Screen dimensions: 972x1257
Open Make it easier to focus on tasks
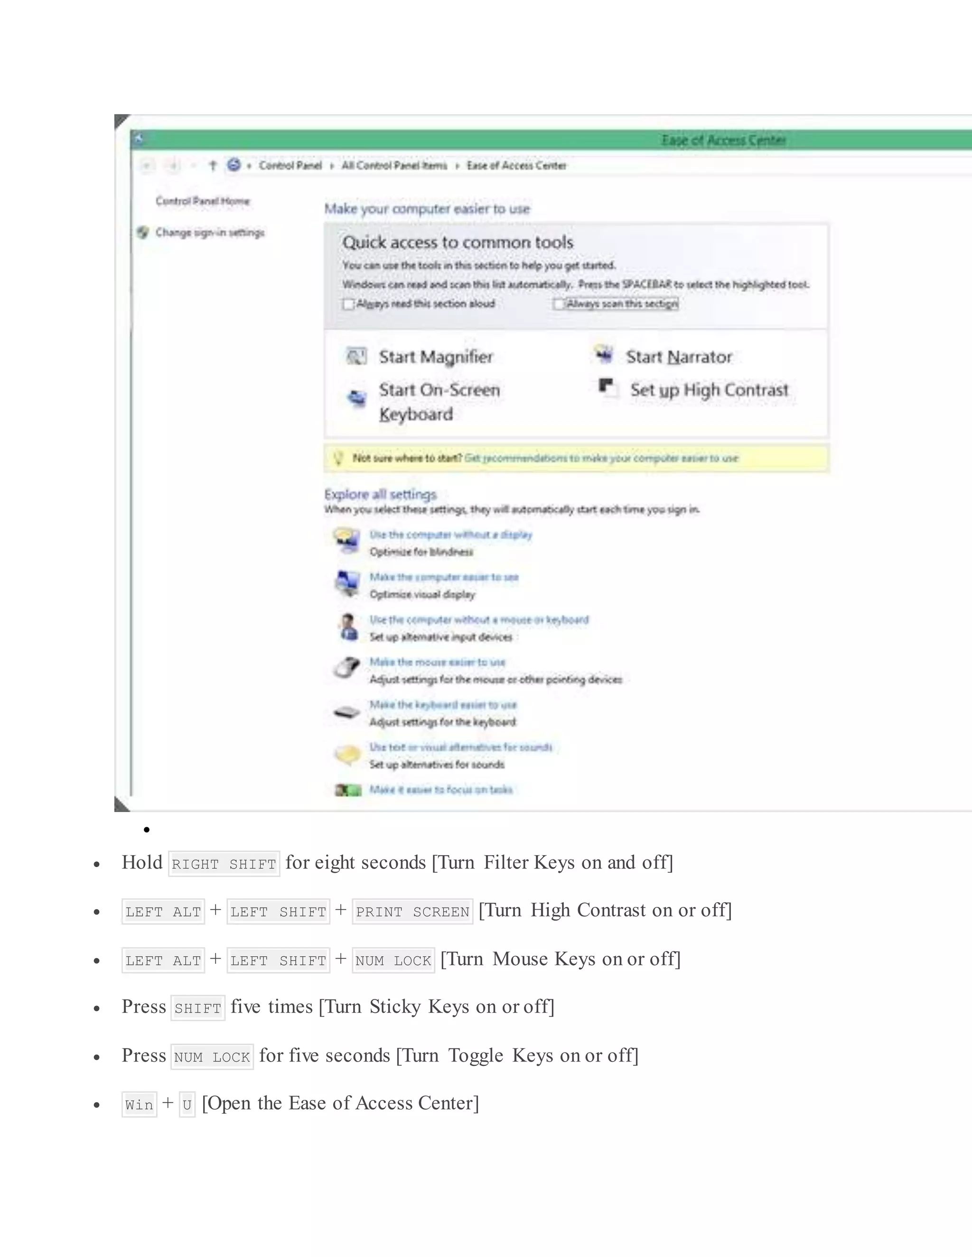[x=441, y=790]
